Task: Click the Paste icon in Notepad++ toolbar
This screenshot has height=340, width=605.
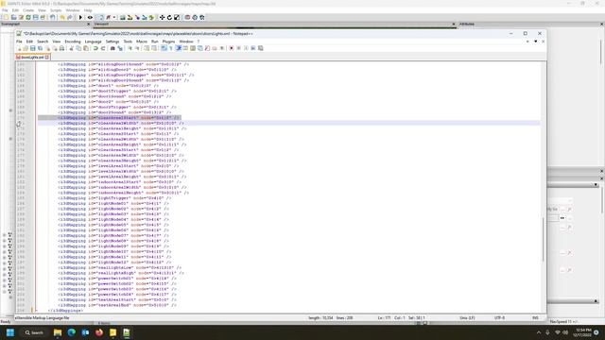Action: coord(86,48)
